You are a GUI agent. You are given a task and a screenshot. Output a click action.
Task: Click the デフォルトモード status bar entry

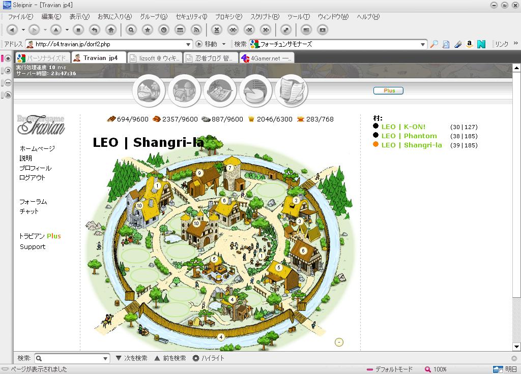(x=390, y=369)
